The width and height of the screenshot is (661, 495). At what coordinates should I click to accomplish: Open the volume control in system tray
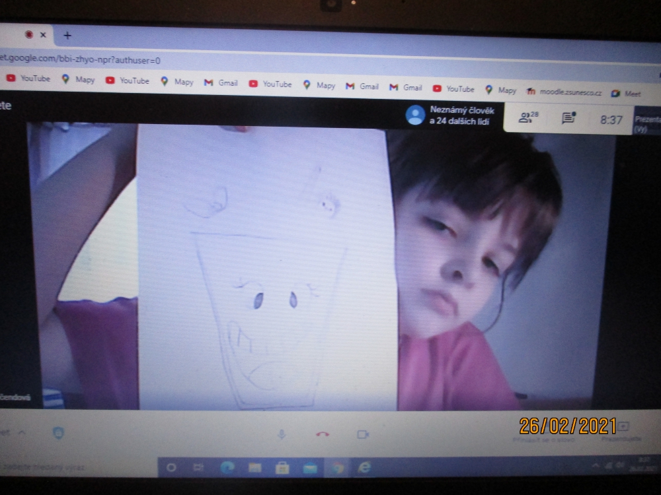pos(620,465)
